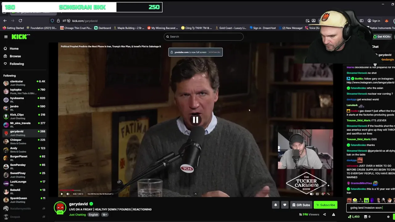Open Andy channel in the following list

(24, 150)
